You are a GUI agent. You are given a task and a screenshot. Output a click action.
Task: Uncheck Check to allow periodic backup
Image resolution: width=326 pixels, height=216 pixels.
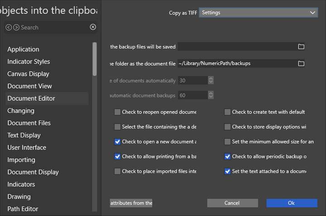[227, 156]
